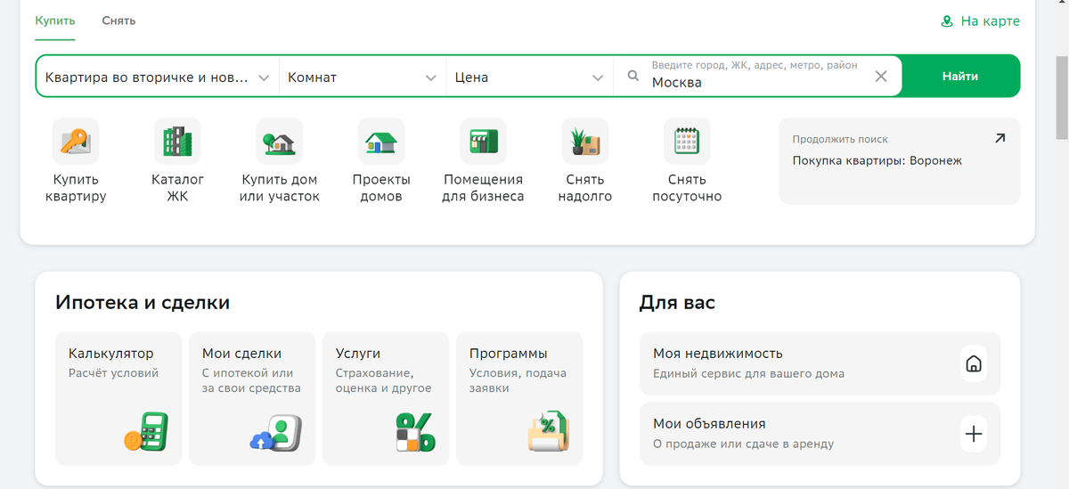1069x489 pixels.
Task: Click the Для вас heading
Action: coord(677,303)
